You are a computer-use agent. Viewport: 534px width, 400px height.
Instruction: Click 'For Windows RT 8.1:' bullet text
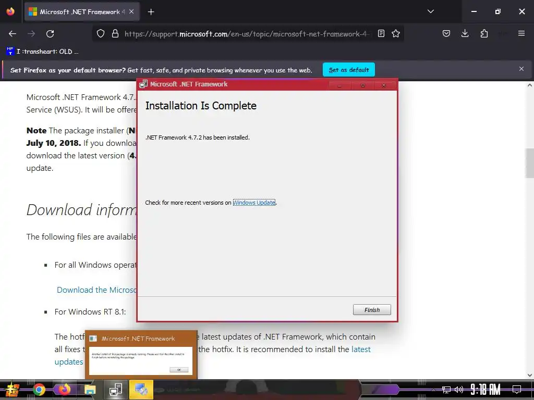(90, 312)
